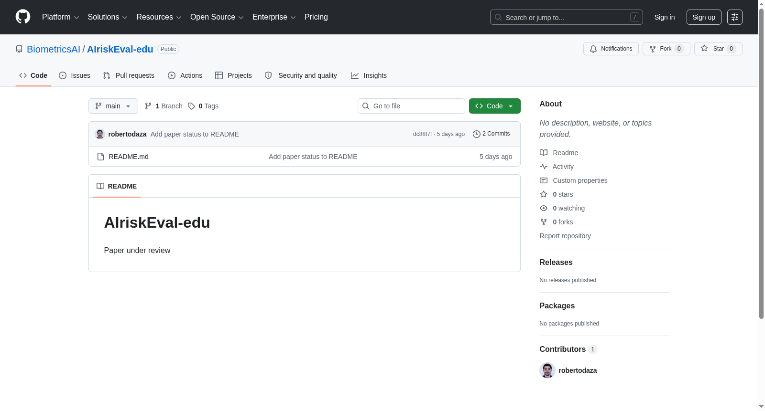The image size is (765, 411).
Task: Click the README.md file row
Action: pos(304,157)
